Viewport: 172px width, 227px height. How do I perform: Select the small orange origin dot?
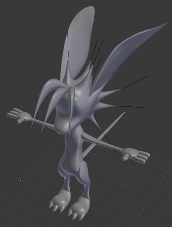tap(21, 180)
